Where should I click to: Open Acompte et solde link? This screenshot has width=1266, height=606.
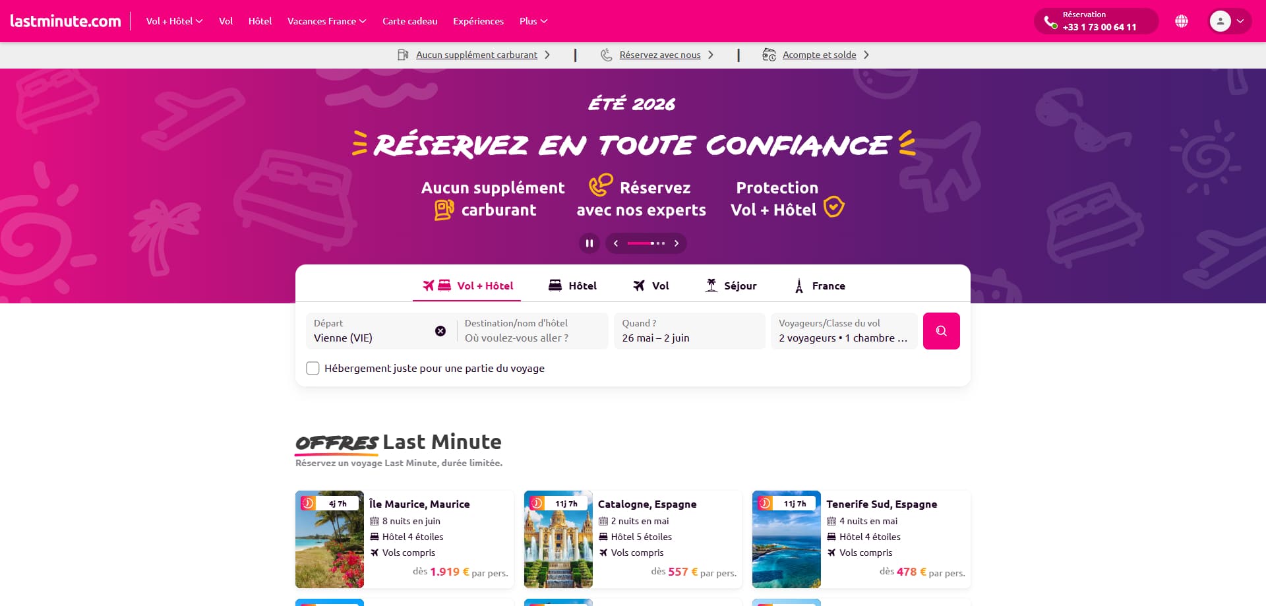(820, 55)
